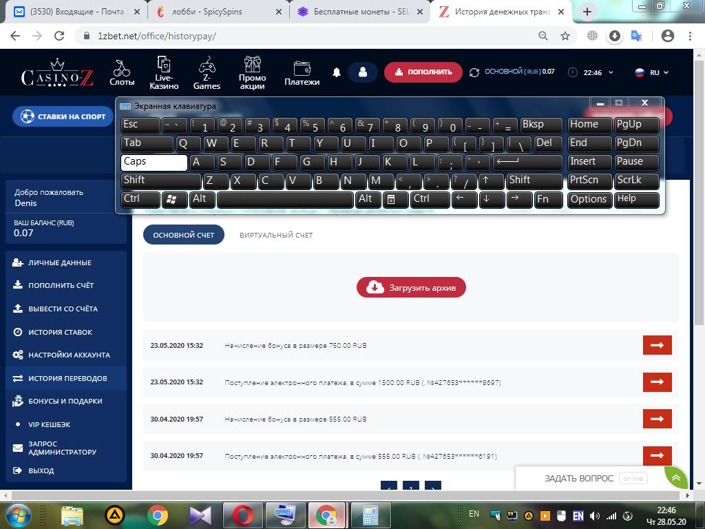Toggle Caps key on on-screen keyboard
The height and width of the screenshot is (529, 705).
[x=154, y=163]
